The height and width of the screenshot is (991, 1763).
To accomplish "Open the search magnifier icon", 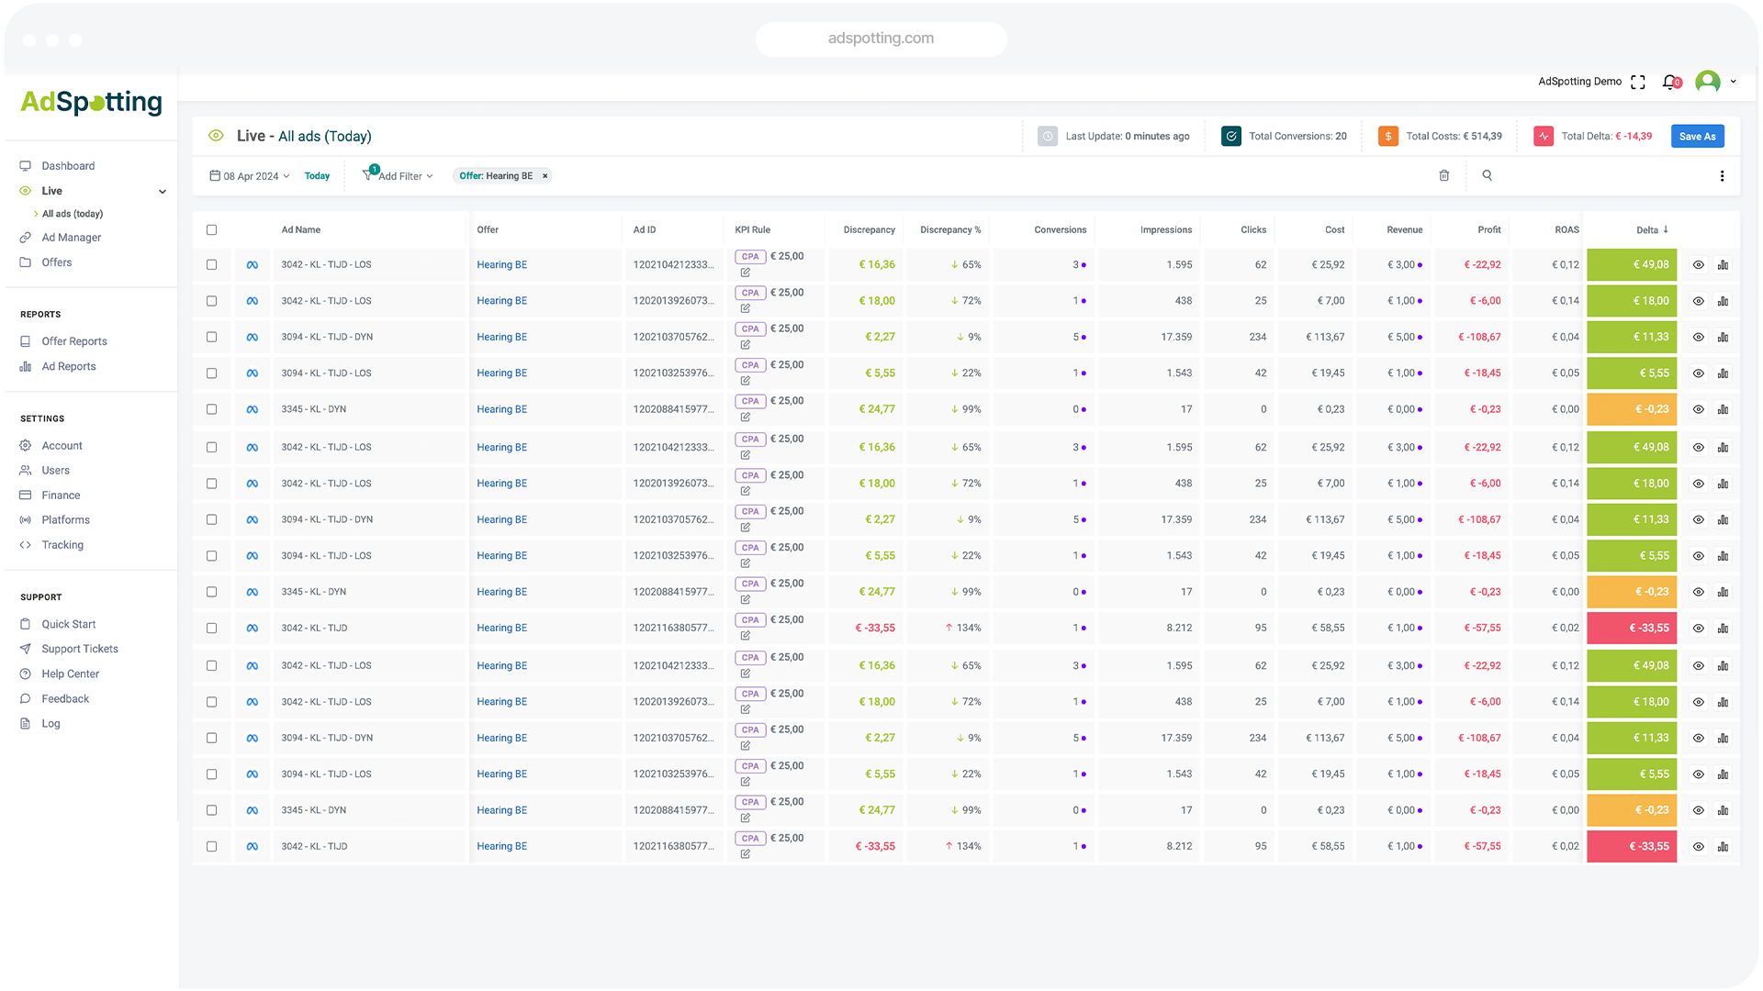I will pyautogui.click(x=1487, y=175).
